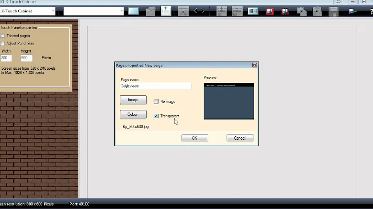Go to previous page with left arrow
Screen dimensions: 373x209
[x=195, y=11]
